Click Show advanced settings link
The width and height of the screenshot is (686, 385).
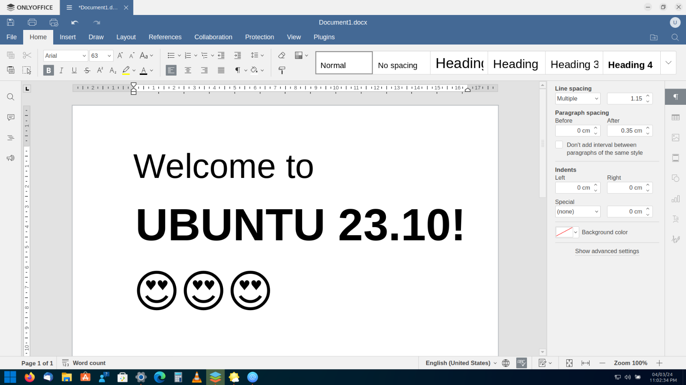click(x=607, y=251)
